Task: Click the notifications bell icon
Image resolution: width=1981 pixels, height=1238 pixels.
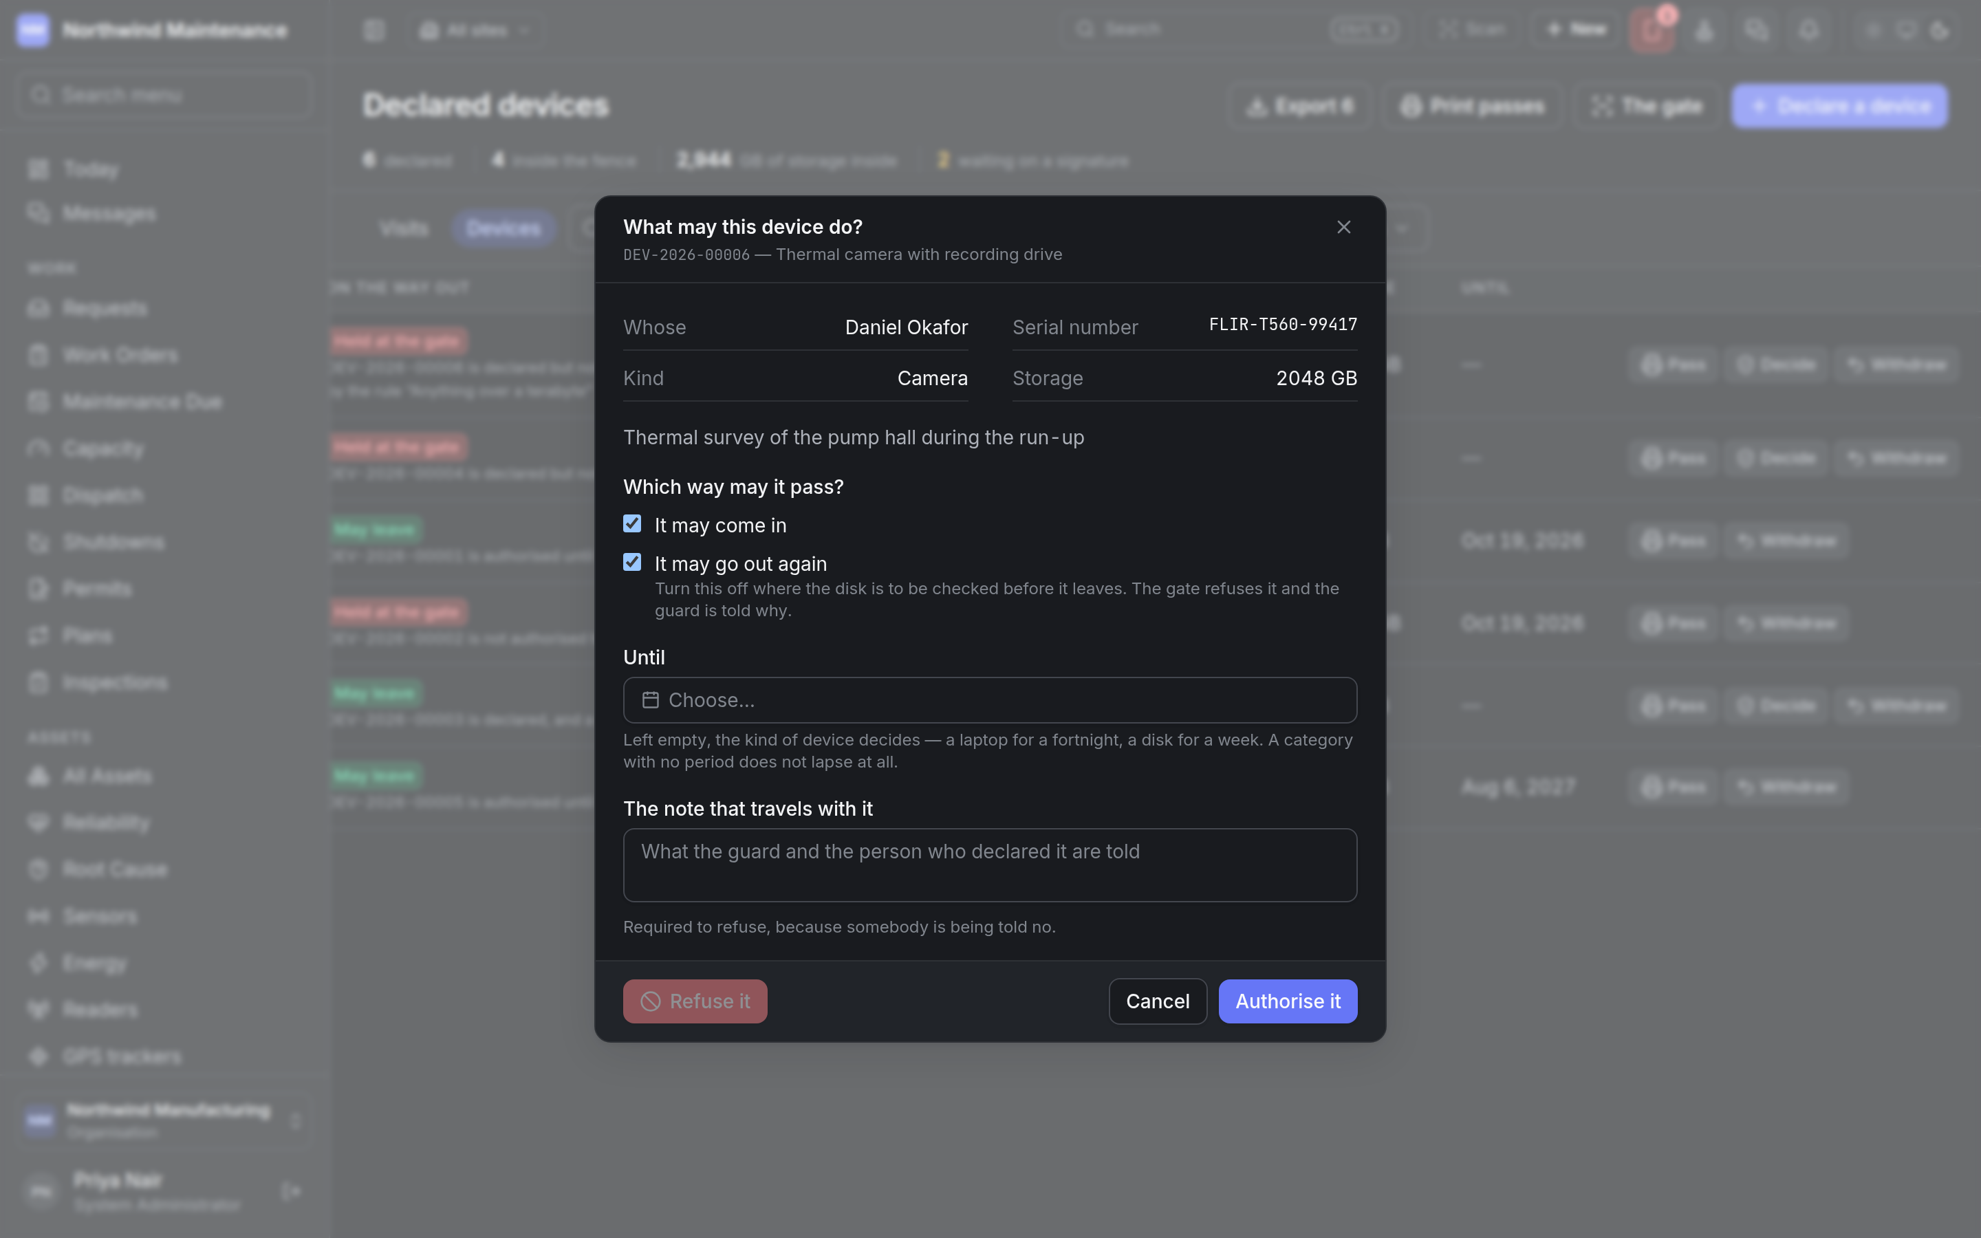Action: 1808,30
